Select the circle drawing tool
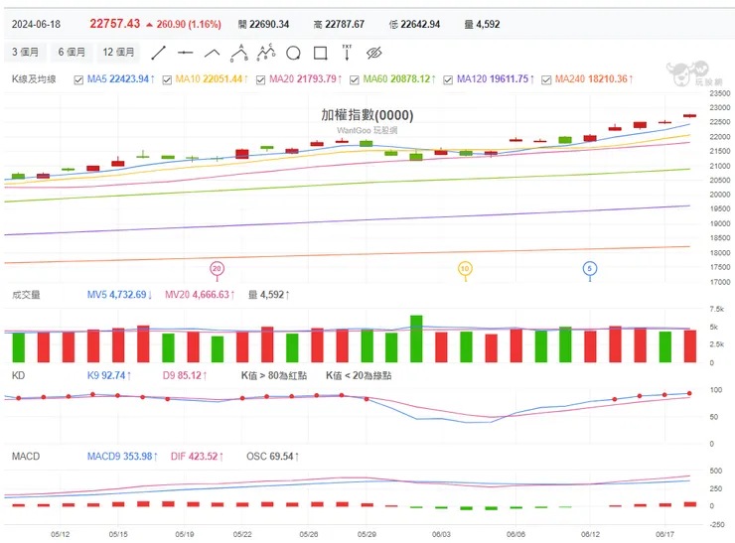The image size is (735, 543). (293, 53)
